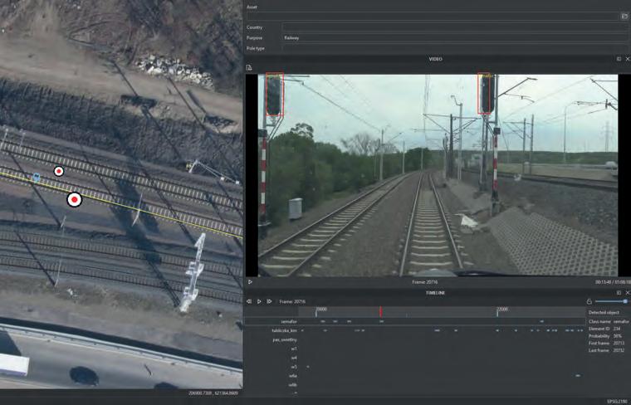Screen dimensions: 631x405
Task: Step to the next frame in timeline
Action: tap(269, 301)
